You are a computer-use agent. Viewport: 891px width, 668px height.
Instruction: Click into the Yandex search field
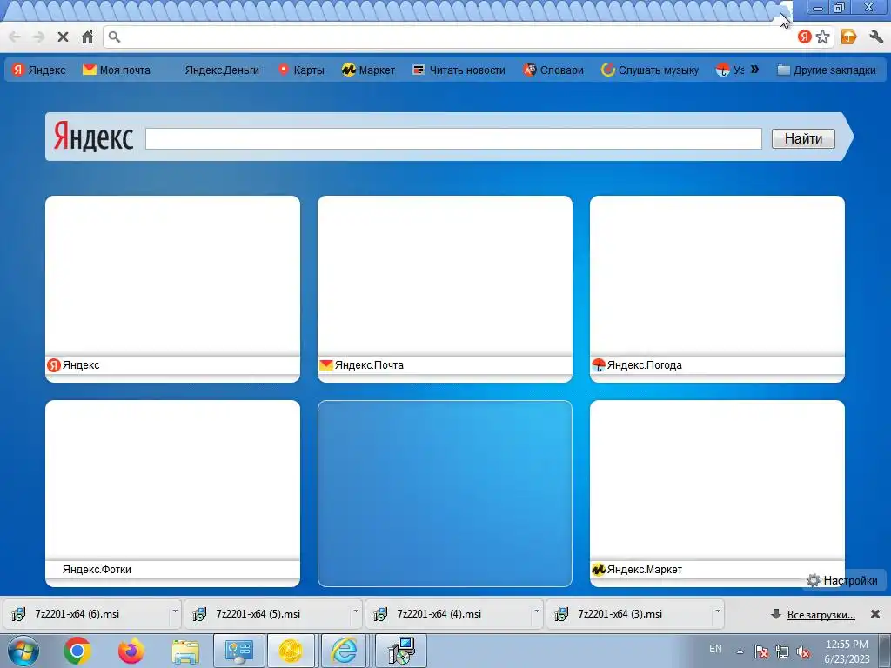click(x=453, y=138)
